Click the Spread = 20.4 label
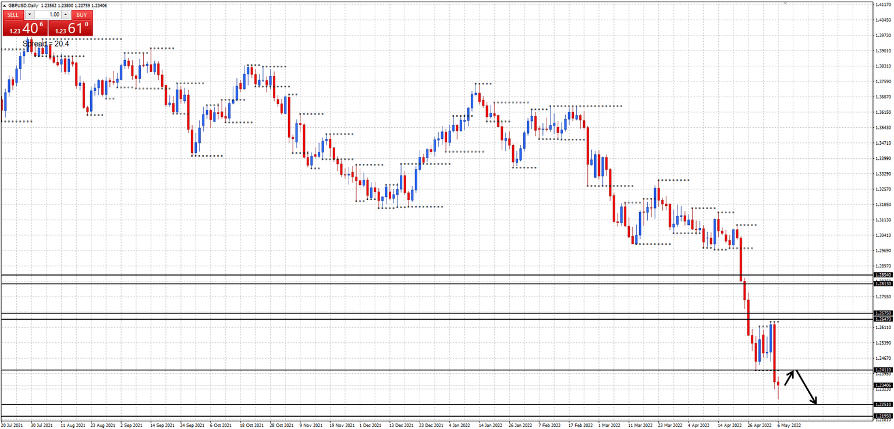 pos(45,44)
